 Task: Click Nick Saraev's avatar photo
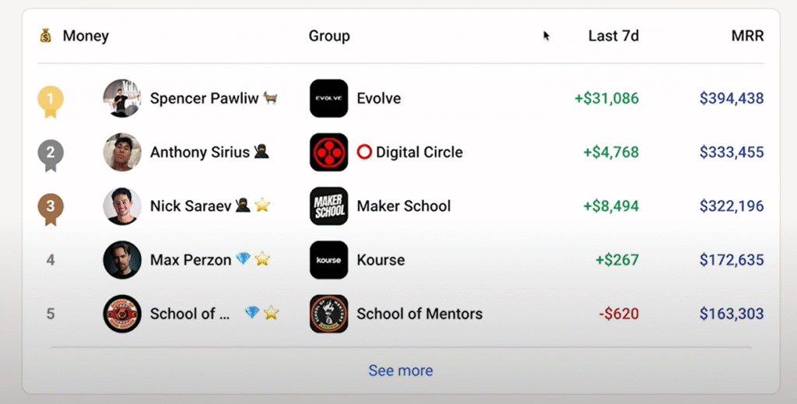[122, 206]
